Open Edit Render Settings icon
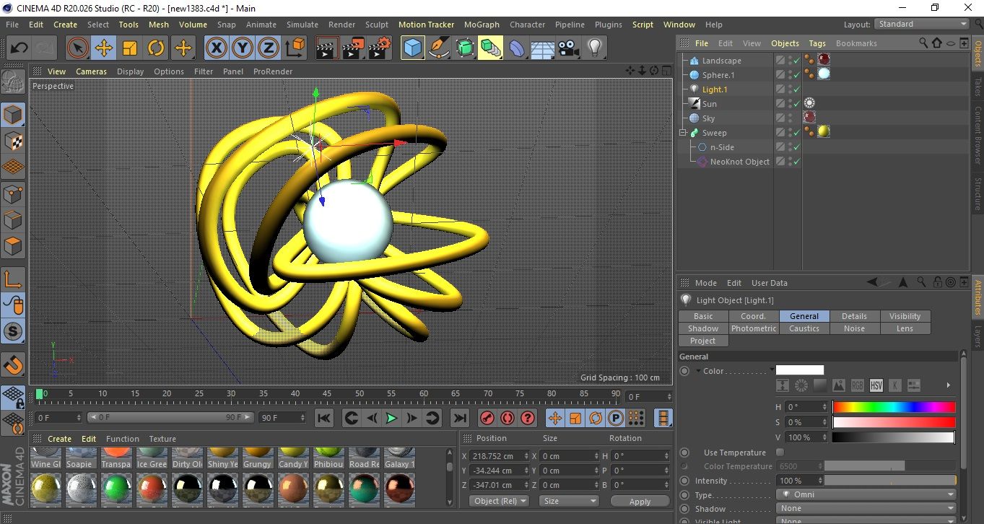This screenshot has height=524, width=984. click(380, 48)
